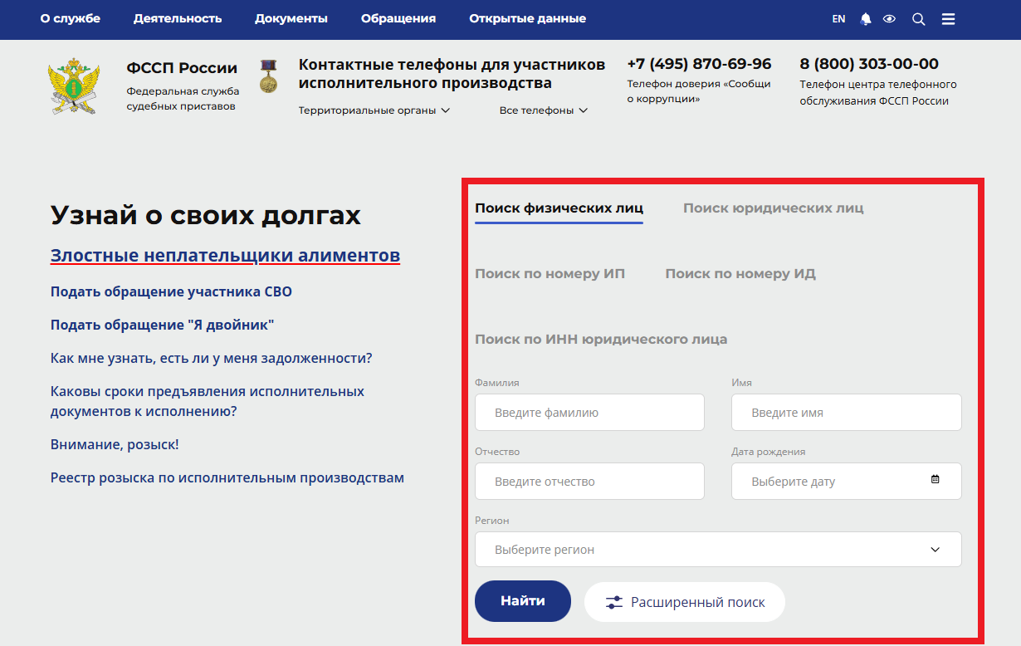Open the search magnifier icon
The height and width of the screenshot is (646, 1021).
tap(918, 18)
